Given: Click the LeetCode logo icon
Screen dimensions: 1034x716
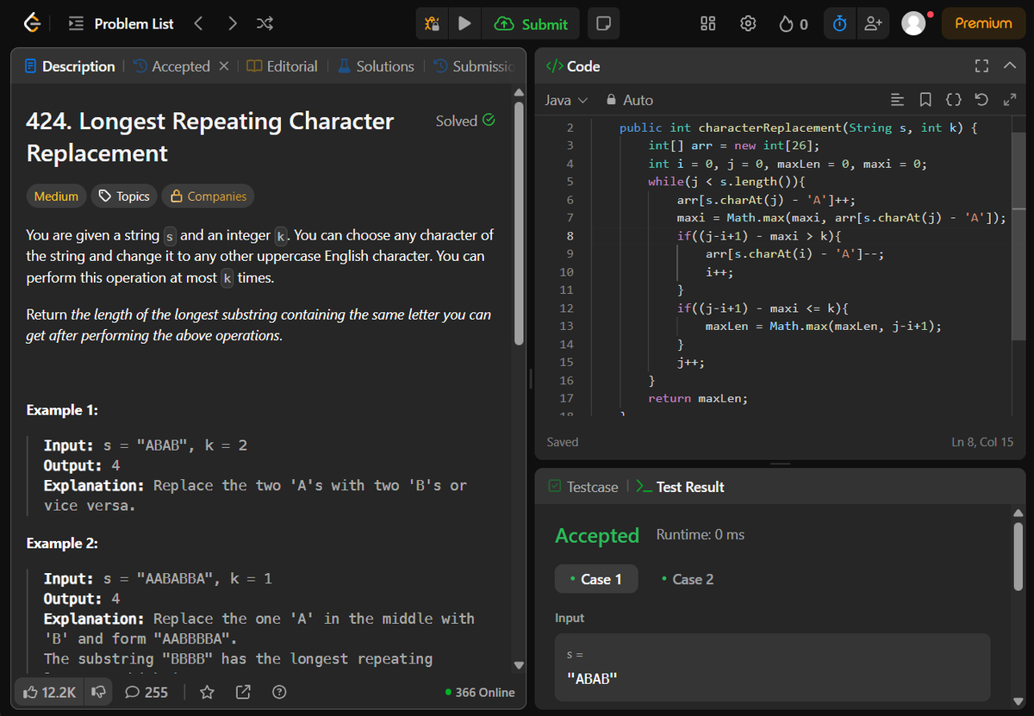Looking at the screenshot, I should pos(32,23).
